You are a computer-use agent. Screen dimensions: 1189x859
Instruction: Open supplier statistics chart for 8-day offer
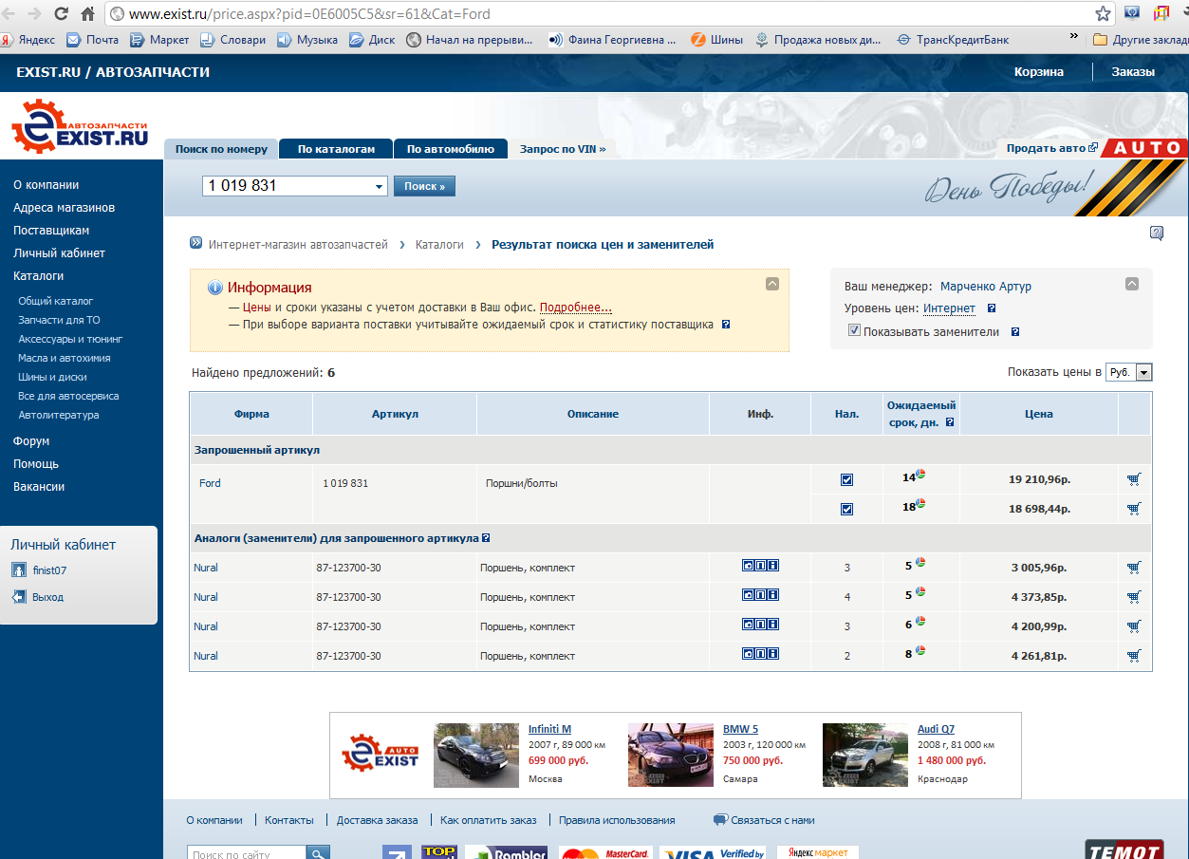pos(920,651)
